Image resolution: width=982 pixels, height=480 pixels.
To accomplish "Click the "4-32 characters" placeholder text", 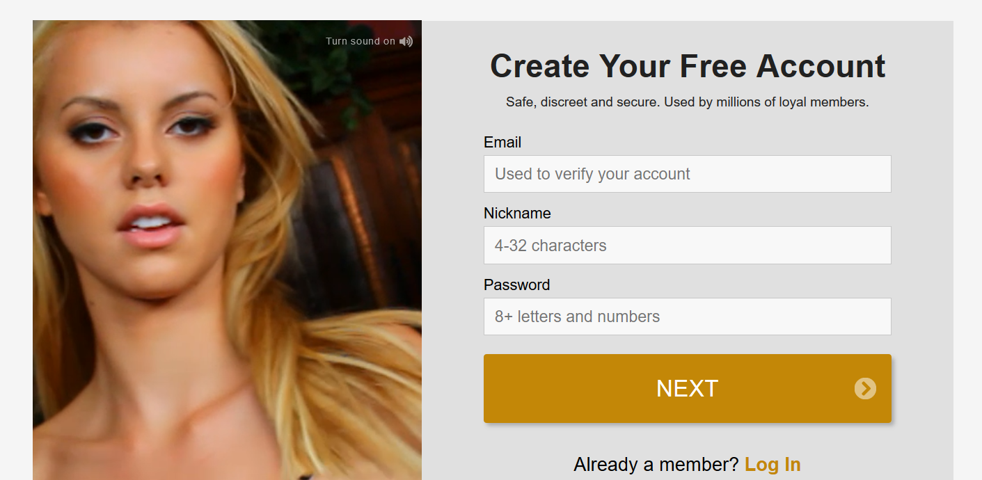I will [x=551, y=245].
